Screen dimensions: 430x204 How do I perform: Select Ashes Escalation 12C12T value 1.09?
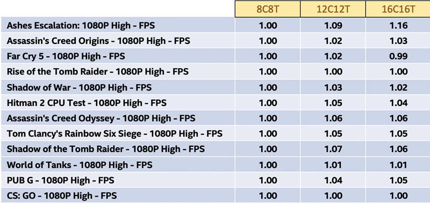pos(333,26)
